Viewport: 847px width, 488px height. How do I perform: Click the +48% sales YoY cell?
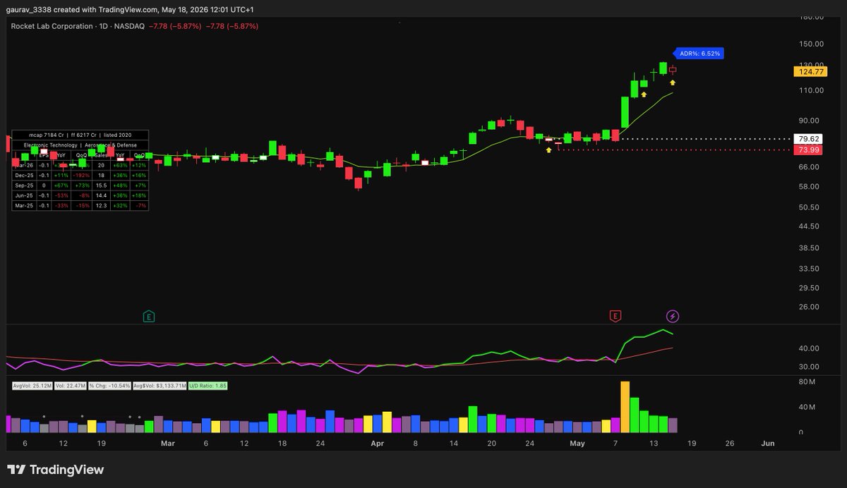[120, 185]
